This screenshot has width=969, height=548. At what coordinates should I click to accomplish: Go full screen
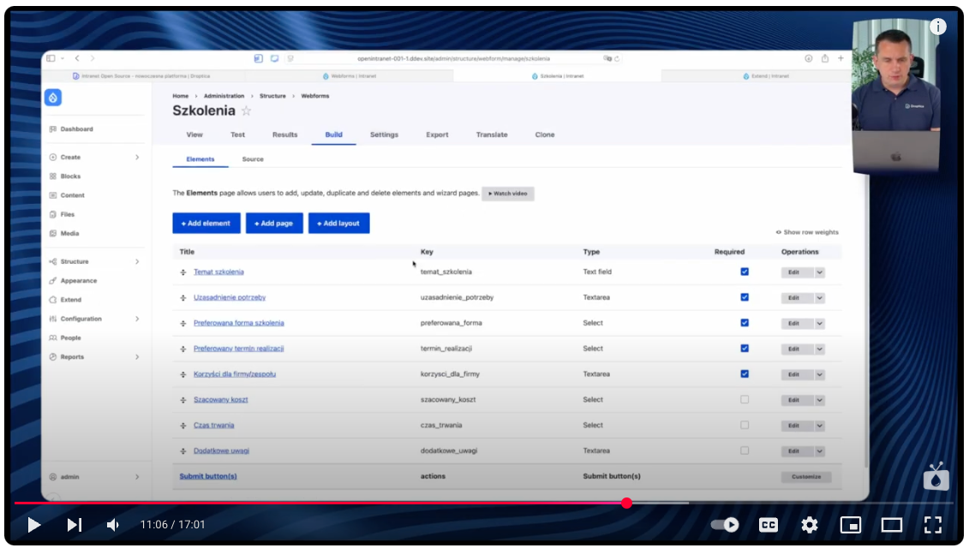point(933,525)
